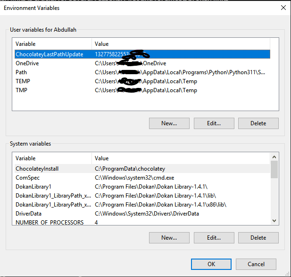This screenshot has width=291, height=277.
Task: Select the NUMBER_OF_PROCESSORS system variable
Action: (142, 222)
